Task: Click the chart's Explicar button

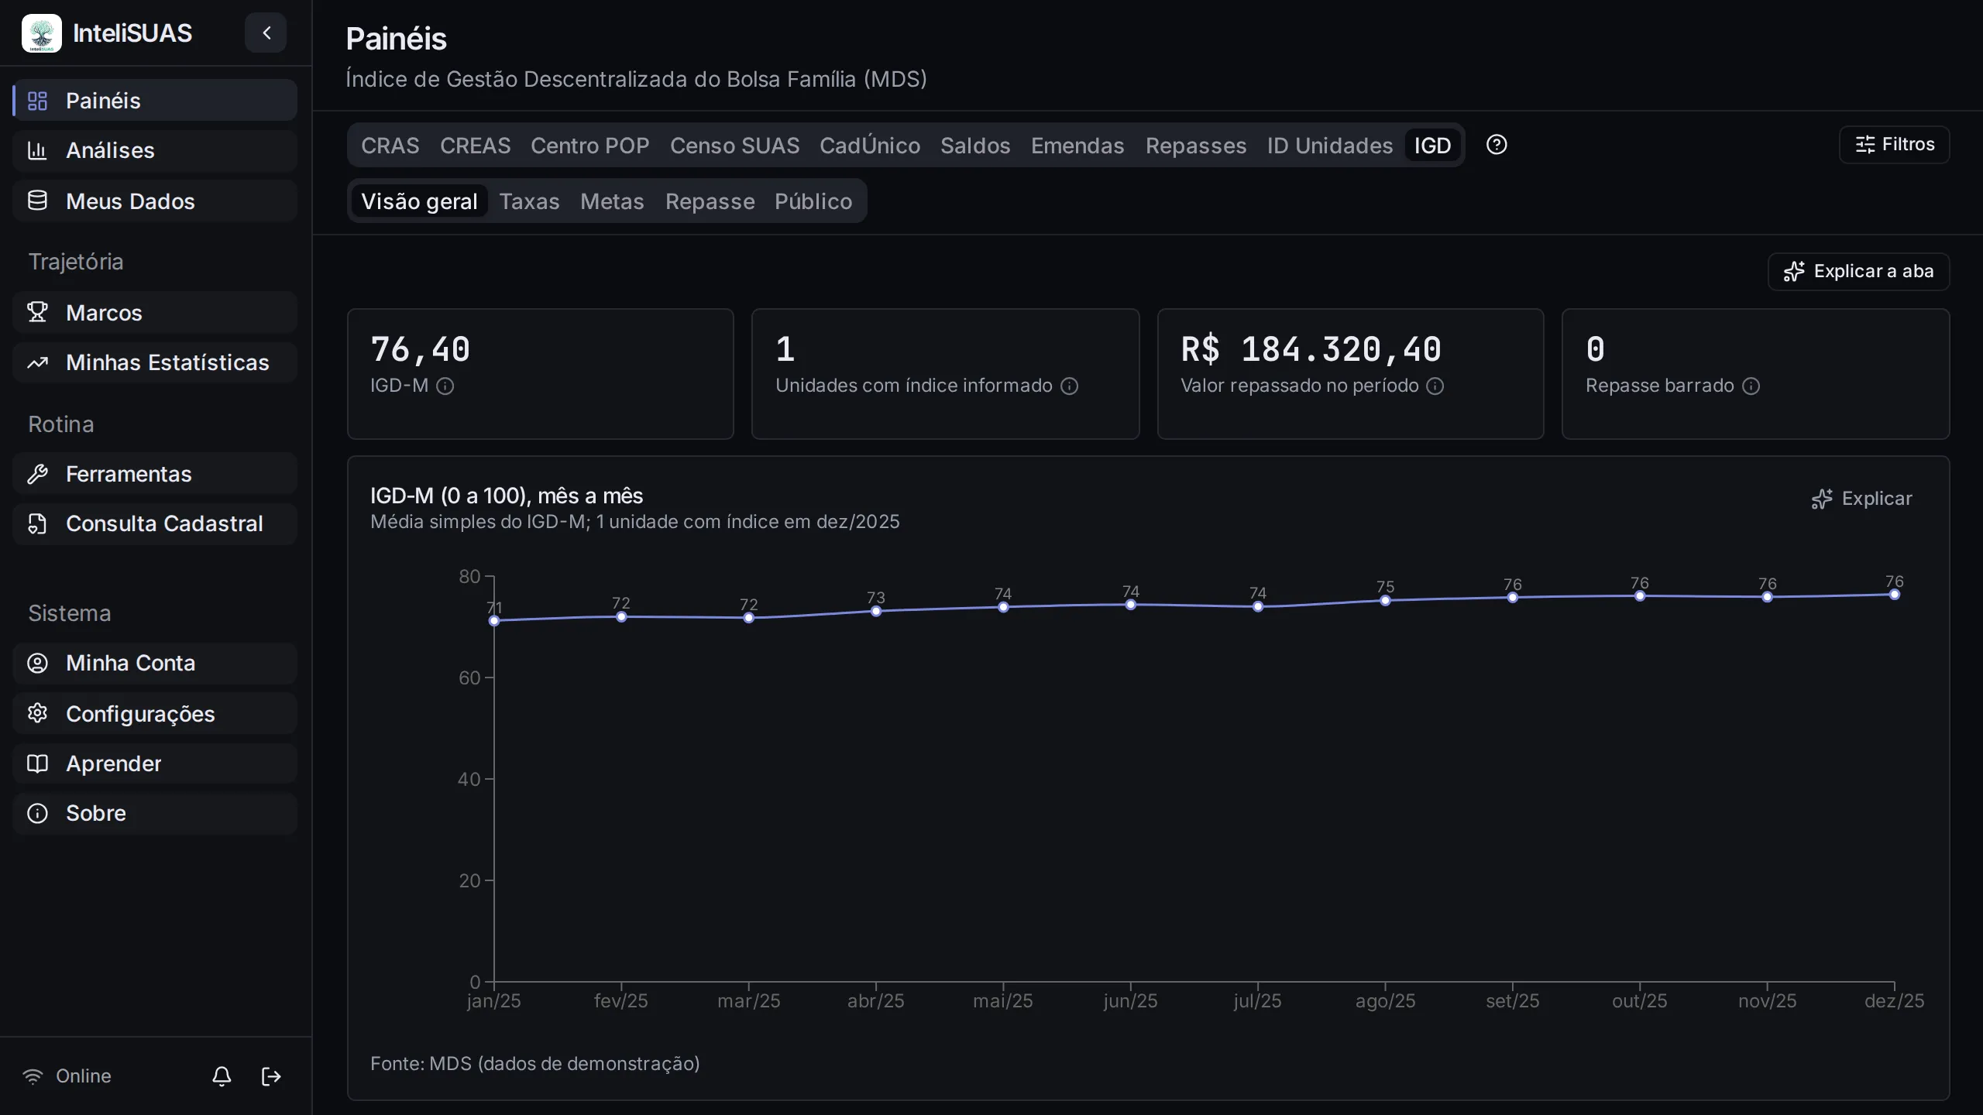Action: [x=1861, y=499]
